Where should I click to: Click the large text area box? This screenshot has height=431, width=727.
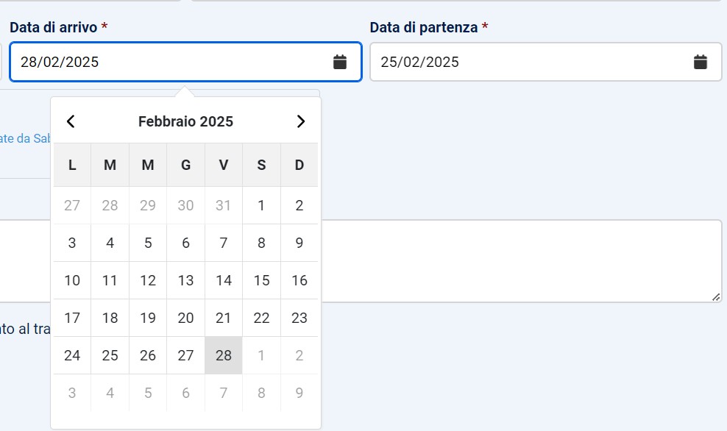[x=515, y=260]
